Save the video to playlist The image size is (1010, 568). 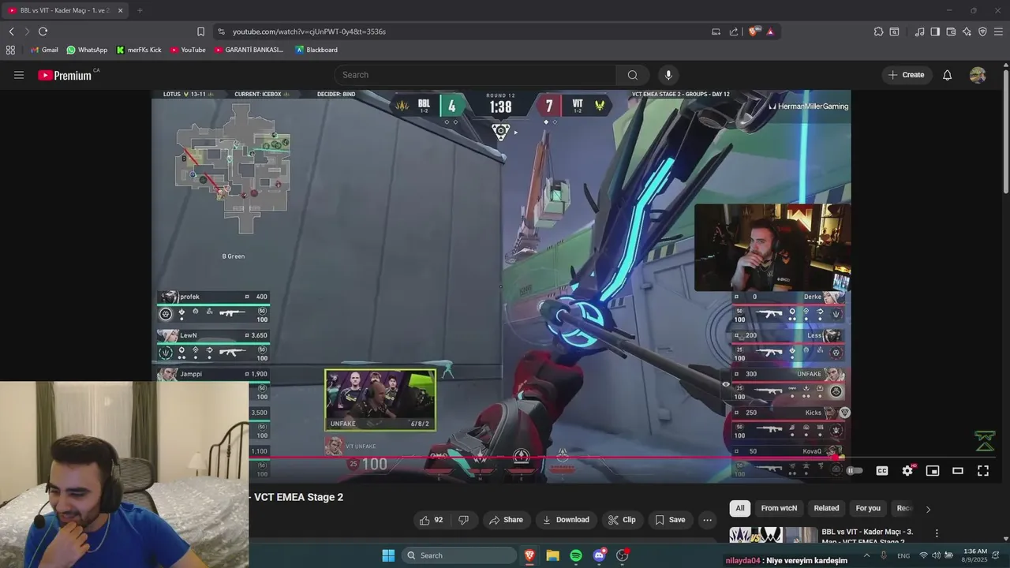[x=670, y=520]
